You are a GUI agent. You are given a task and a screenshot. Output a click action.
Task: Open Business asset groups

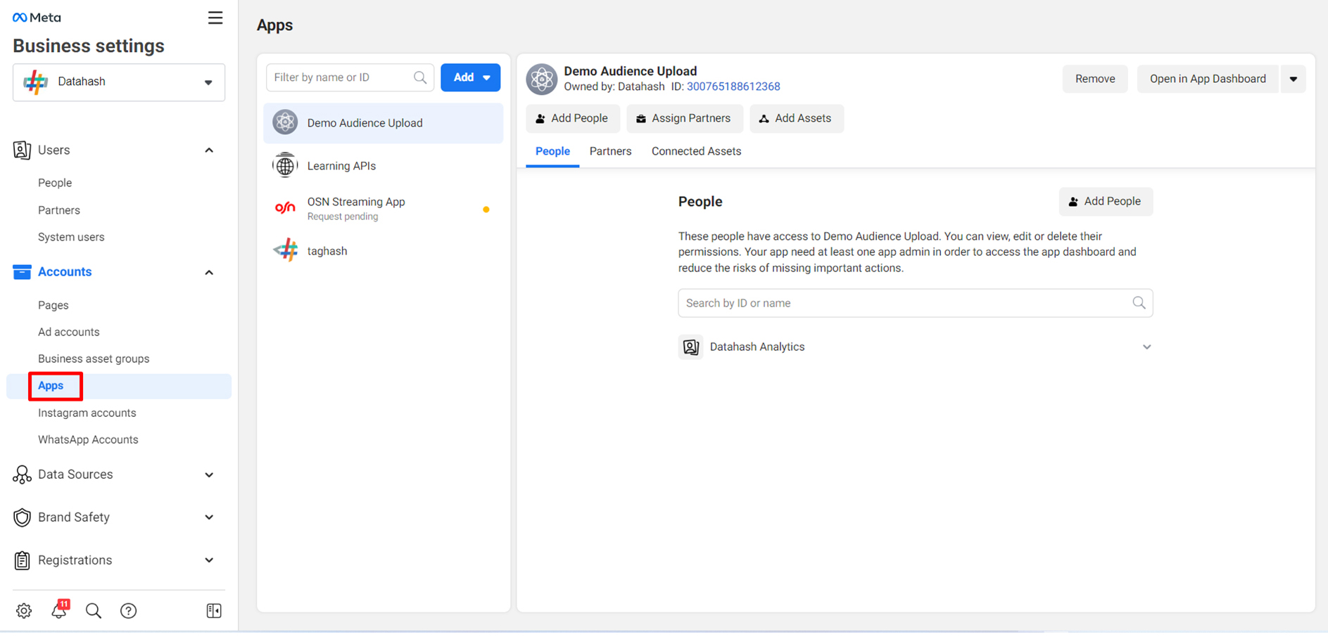tap(94, 359)
